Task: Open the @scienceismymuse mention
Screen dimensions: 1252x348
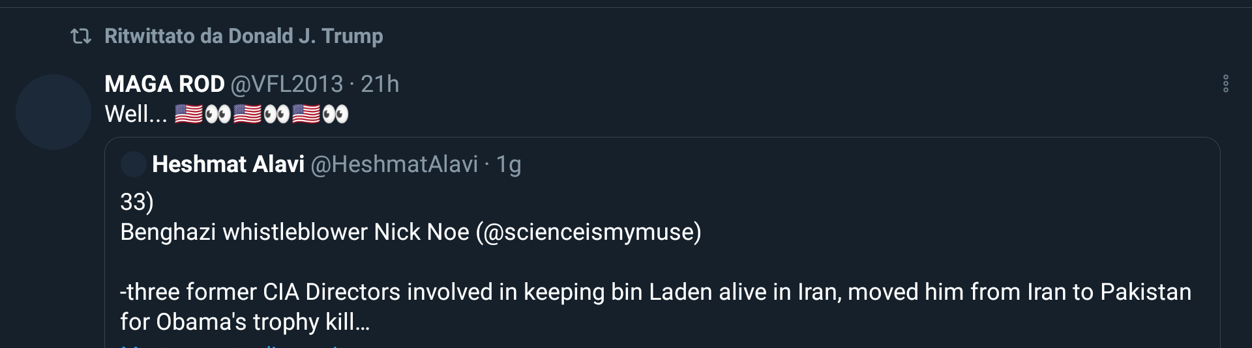Action: tap(589, 232)
